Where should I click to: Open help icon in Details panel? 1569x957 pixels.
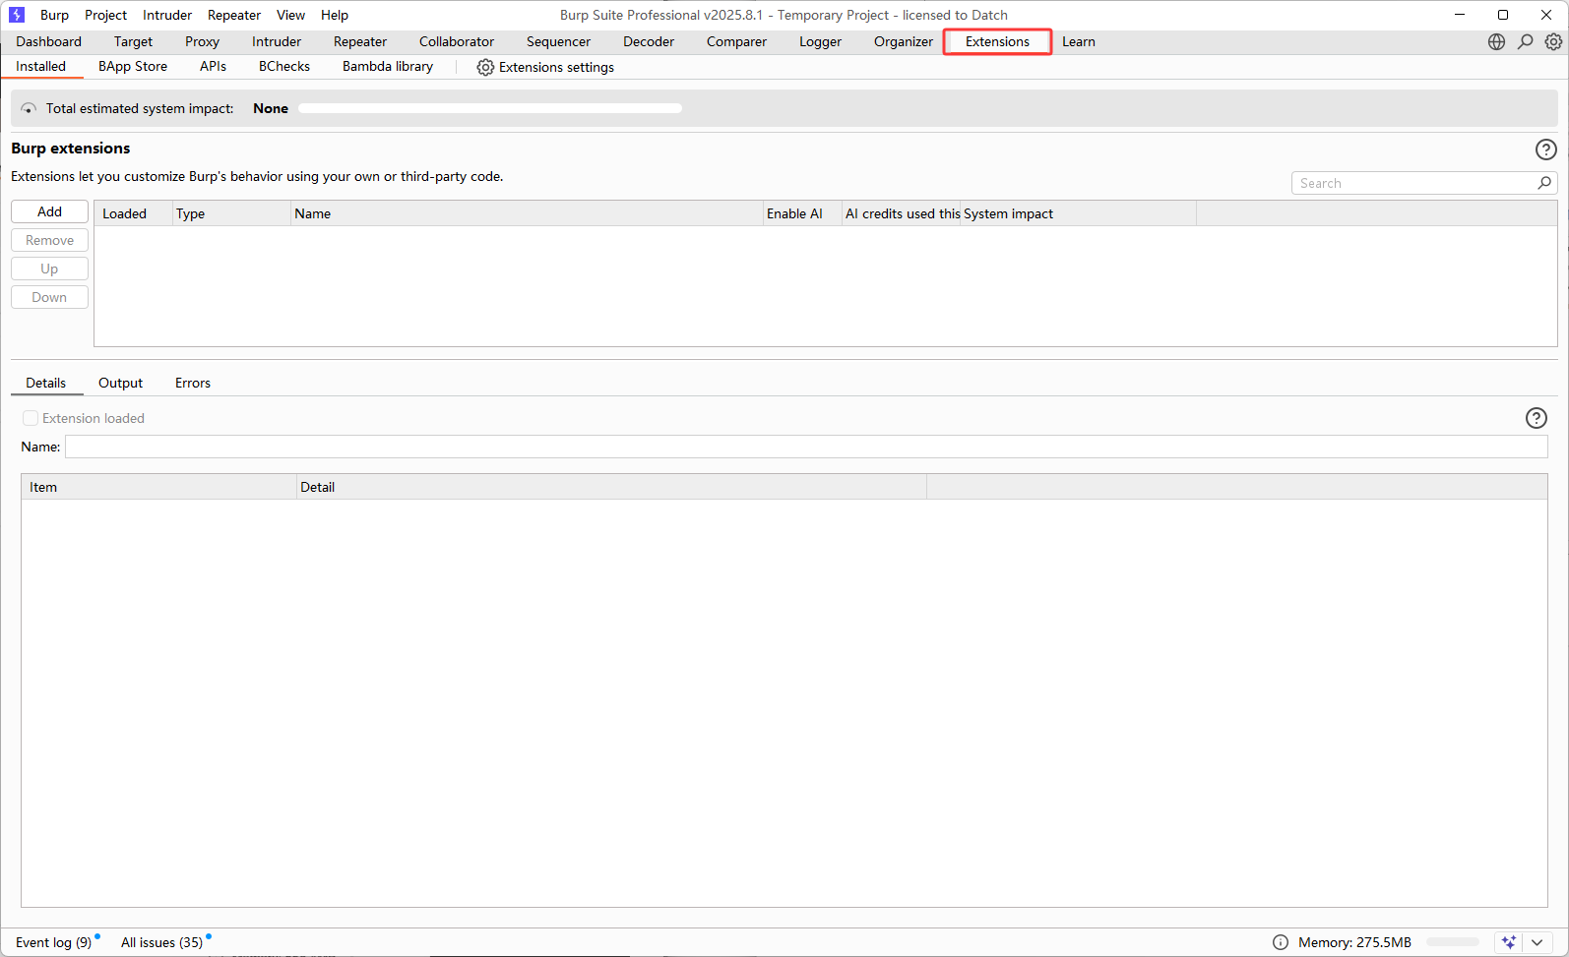click(x=1536, y=418)
